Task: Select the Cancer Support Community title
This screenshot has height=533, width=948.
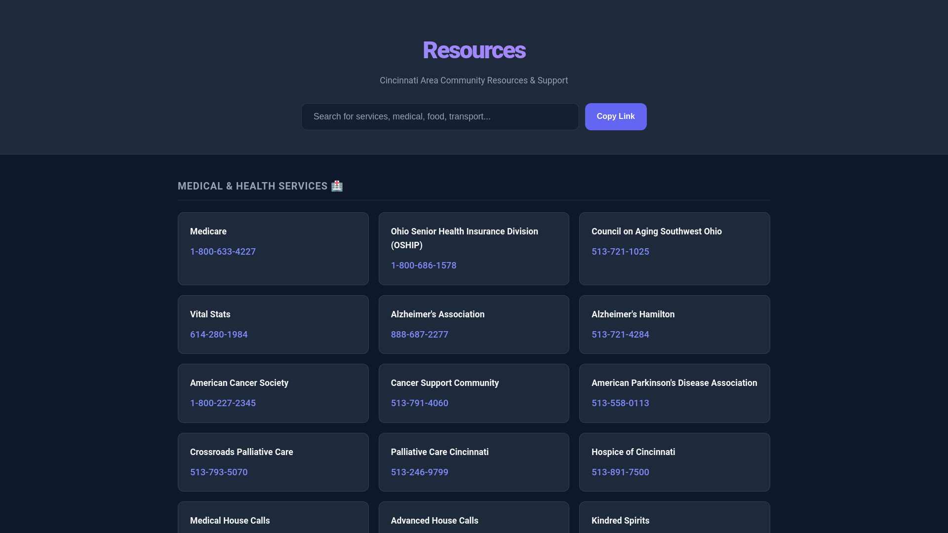Action: pos(445,383)
